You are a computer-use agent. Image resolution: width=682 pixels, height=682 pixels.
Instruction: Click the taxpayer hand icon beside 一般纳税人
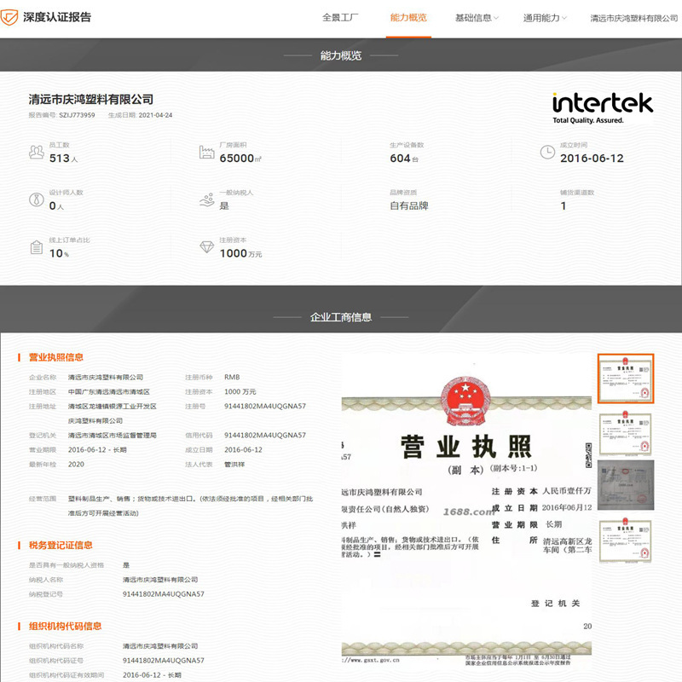206,199
